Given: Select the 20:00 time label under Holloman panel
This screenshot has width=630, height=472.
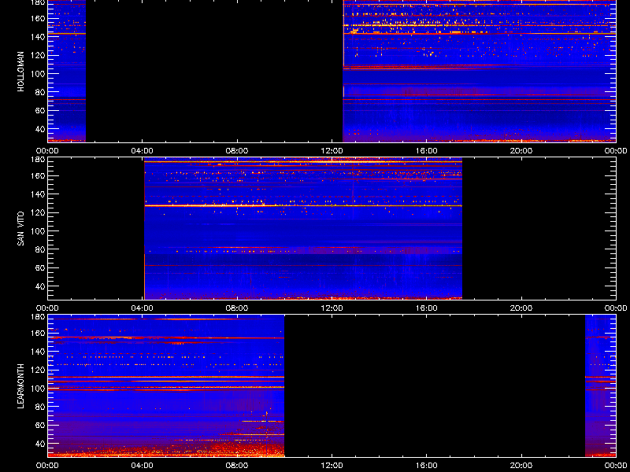Looking at the screenshot, I should pos(521,151).
